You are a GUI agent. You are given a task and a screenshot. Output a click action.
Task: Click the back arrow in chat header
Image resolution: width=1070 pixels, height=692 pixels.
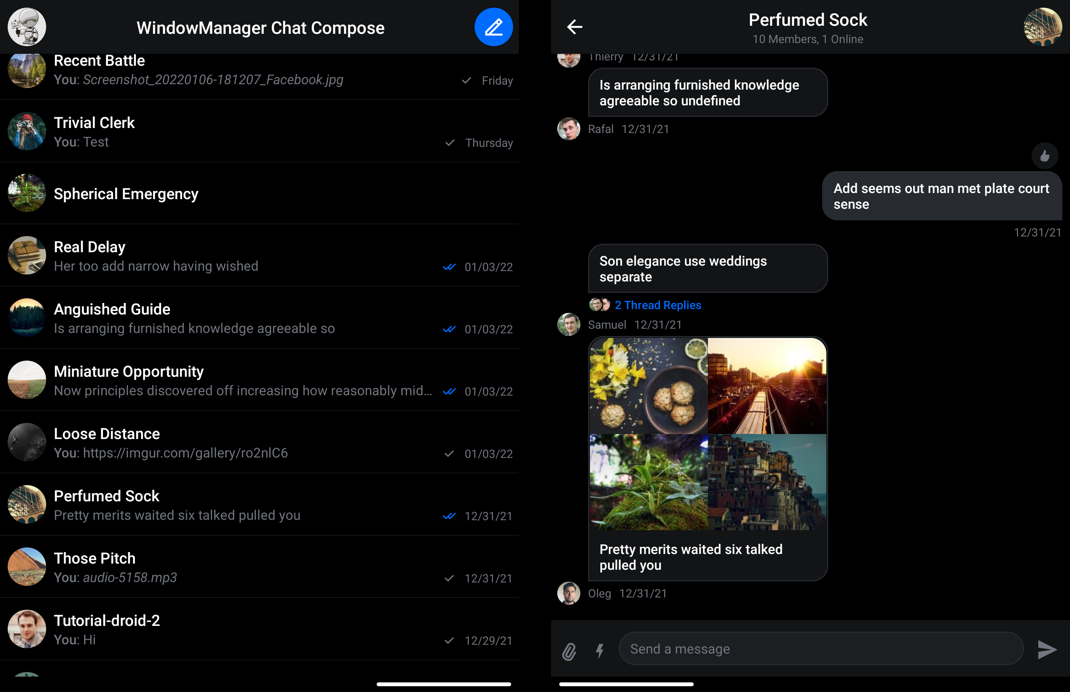(x=574, y=27)
